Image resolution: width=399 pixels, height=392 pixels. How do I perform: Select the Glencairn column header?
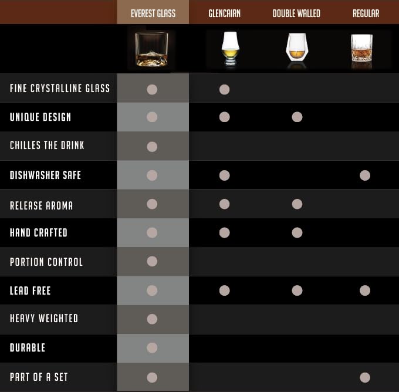(224, 13)
